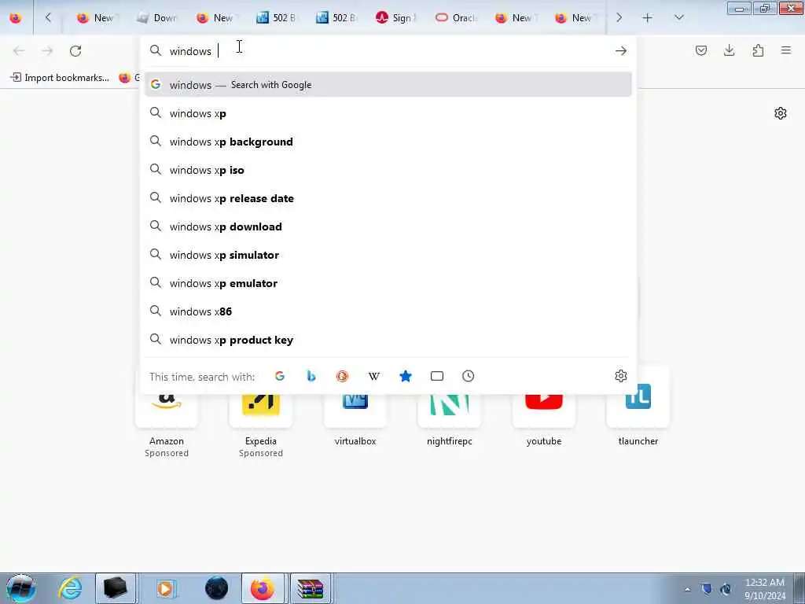Image resolution: width=805 pixels, height=604 pixels.
Task: Choose suggestion 'windows x86'
Action: click(388, 311)
